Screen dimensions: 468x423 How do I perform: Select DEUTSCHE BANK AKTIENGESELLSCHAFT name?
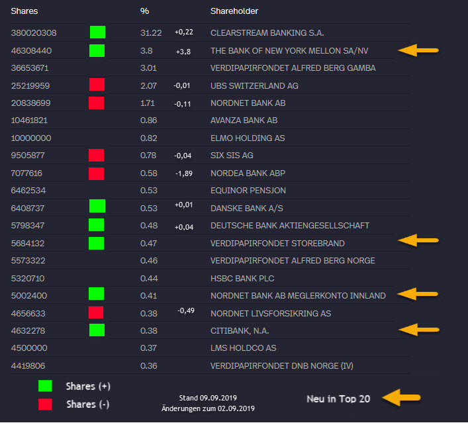point(290,226)
